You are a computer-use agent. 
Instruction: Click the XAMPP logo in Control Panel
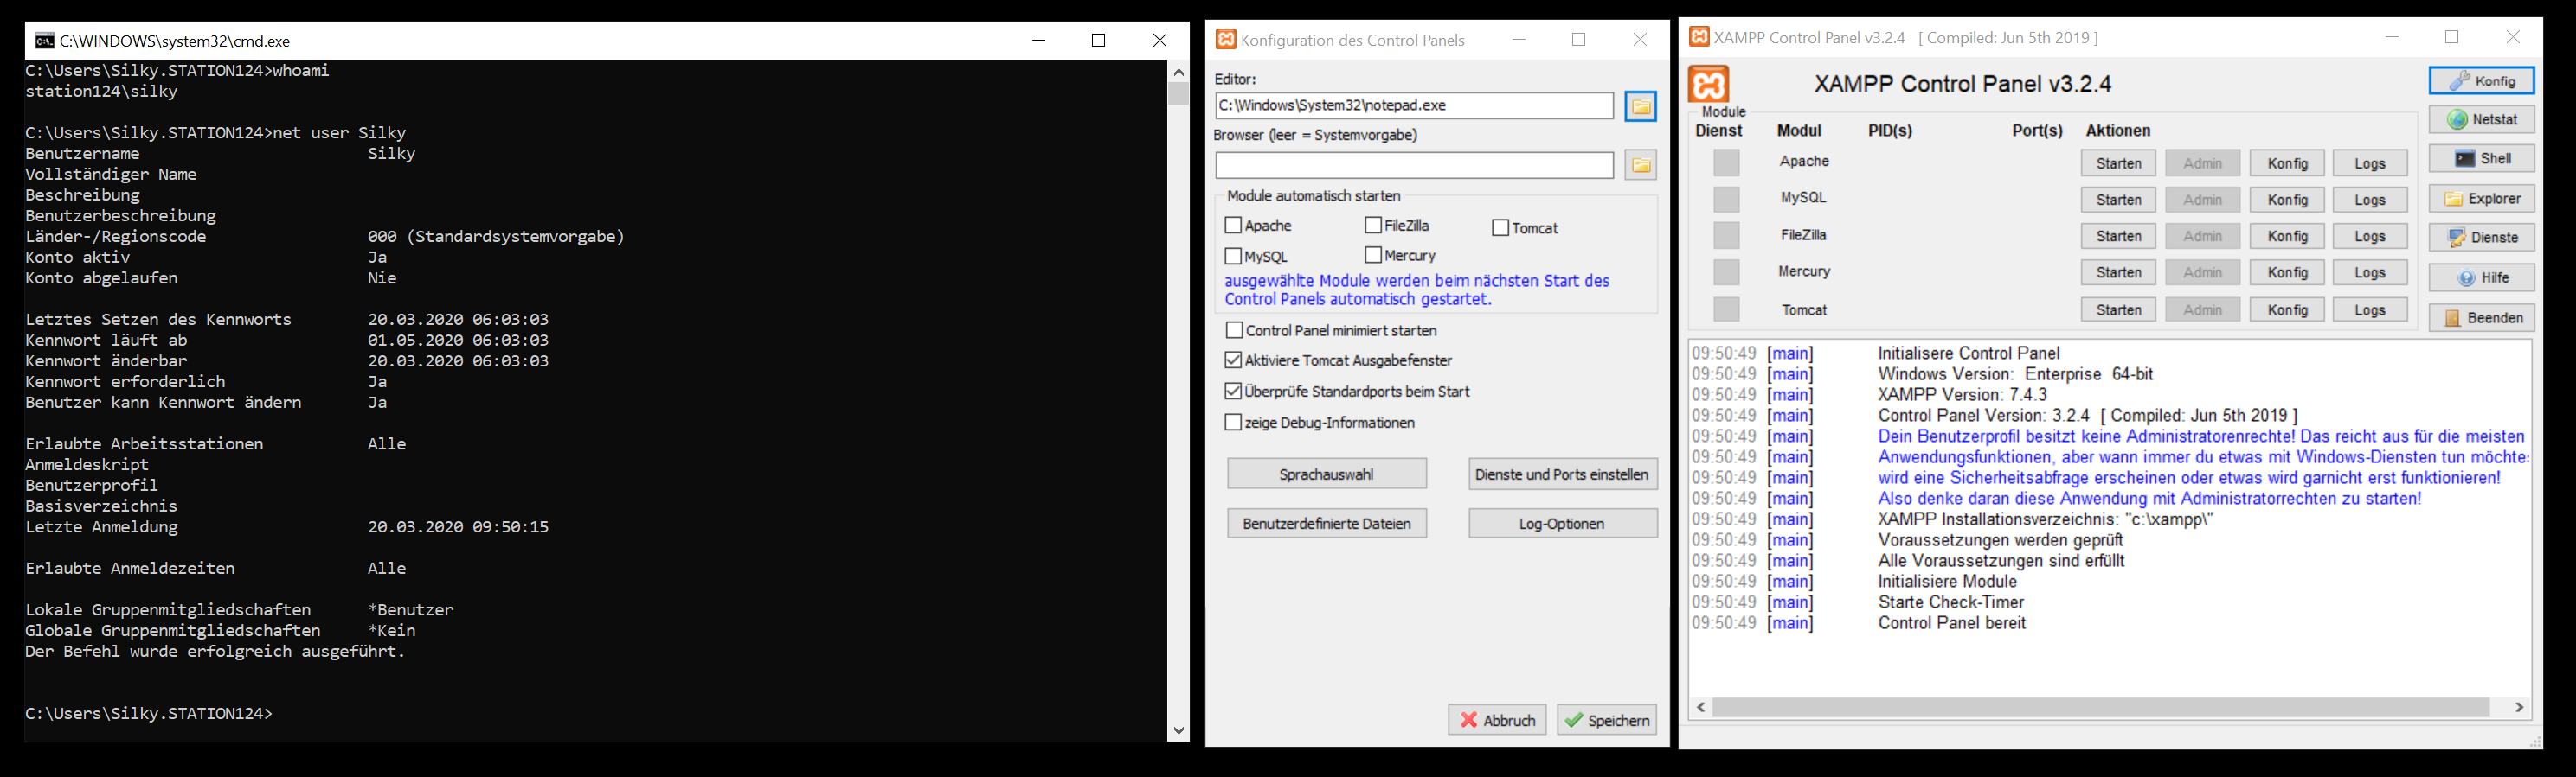1708,84
